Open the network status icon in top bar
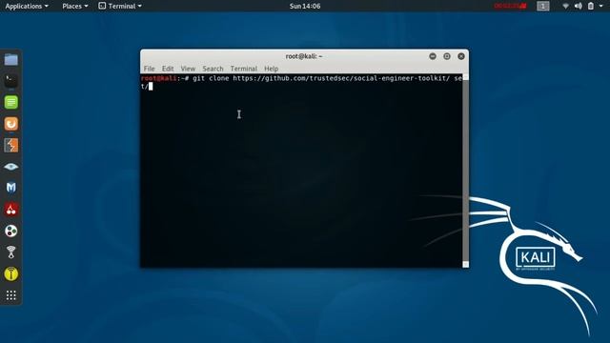Image resolution: width=610 pixels, height=343 pixels. (565, 6)
